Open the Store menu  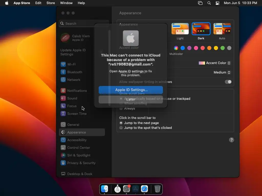click(x=51, y=3)
